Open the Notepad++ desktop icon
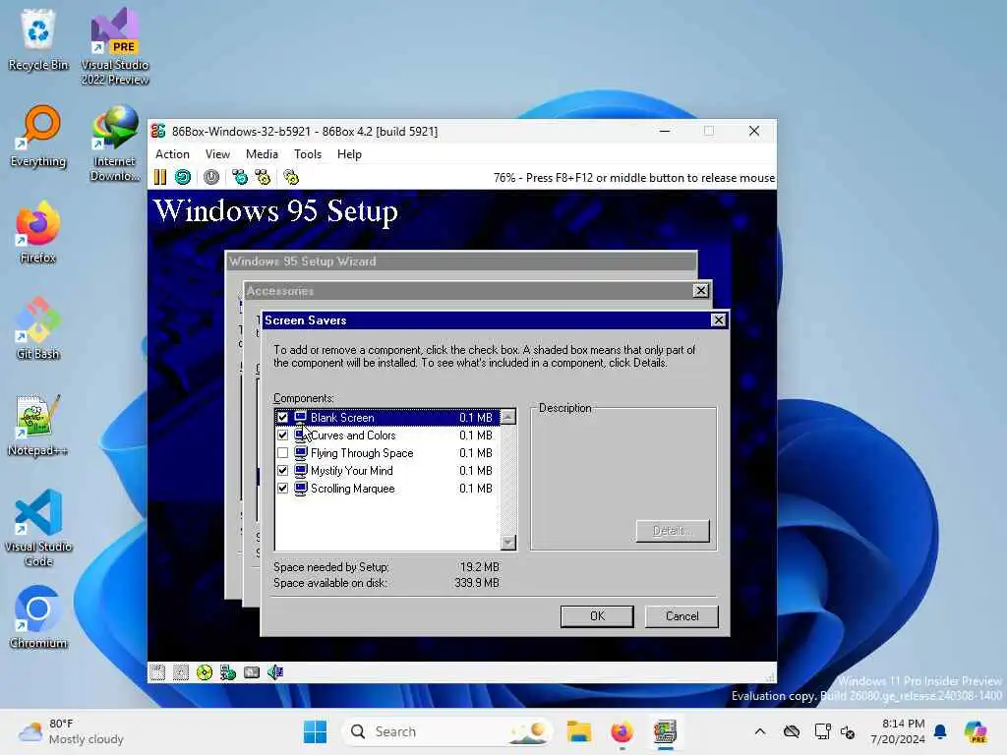The image size is (1007, 755). (38, 425)
